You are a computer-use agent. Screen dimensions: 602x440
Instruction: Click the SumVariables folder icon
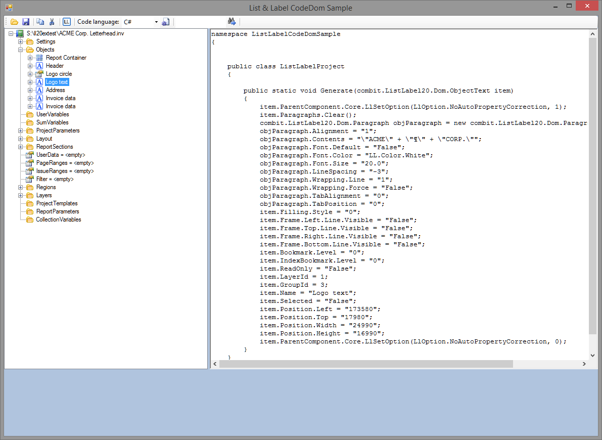point(29,122)
